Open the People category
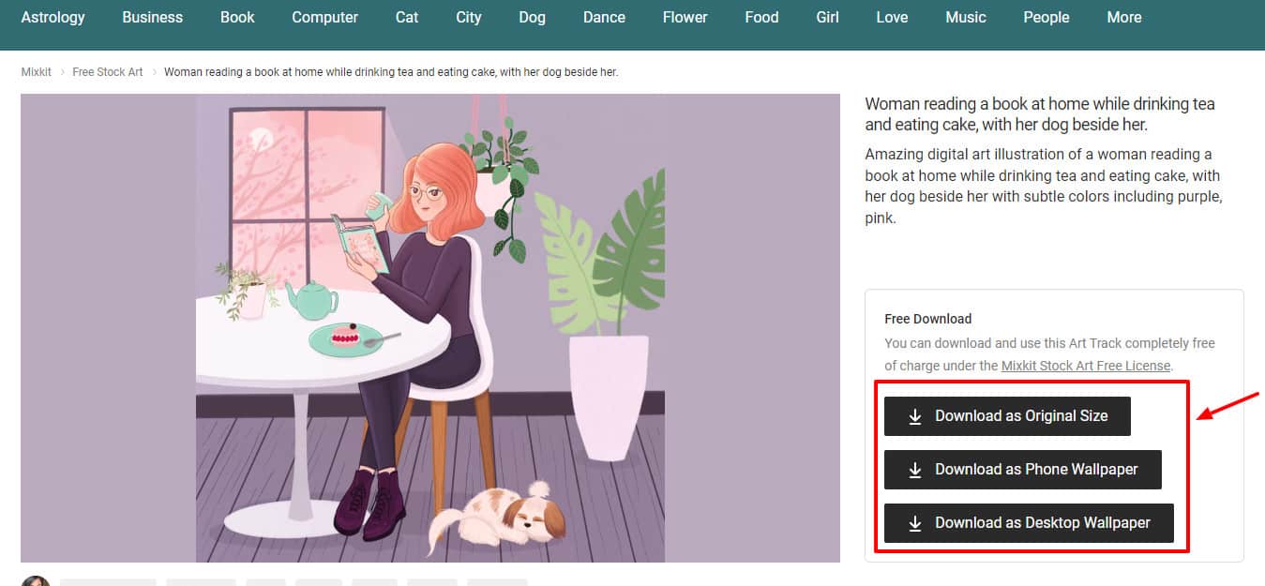The image size is (1265, 586). pos(1047,17)
